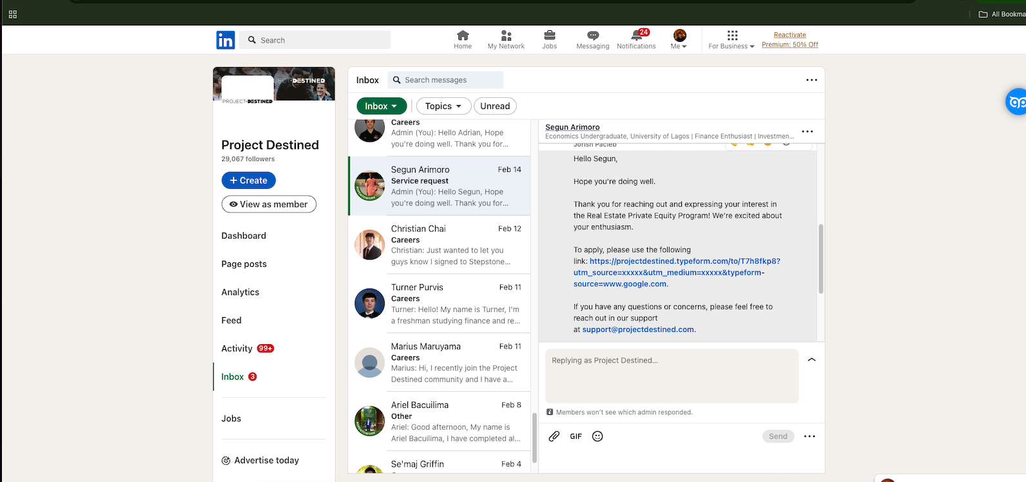This screenshot has height=482, width=1026.
Task: Click View as member button
Action: pos(269,204)
